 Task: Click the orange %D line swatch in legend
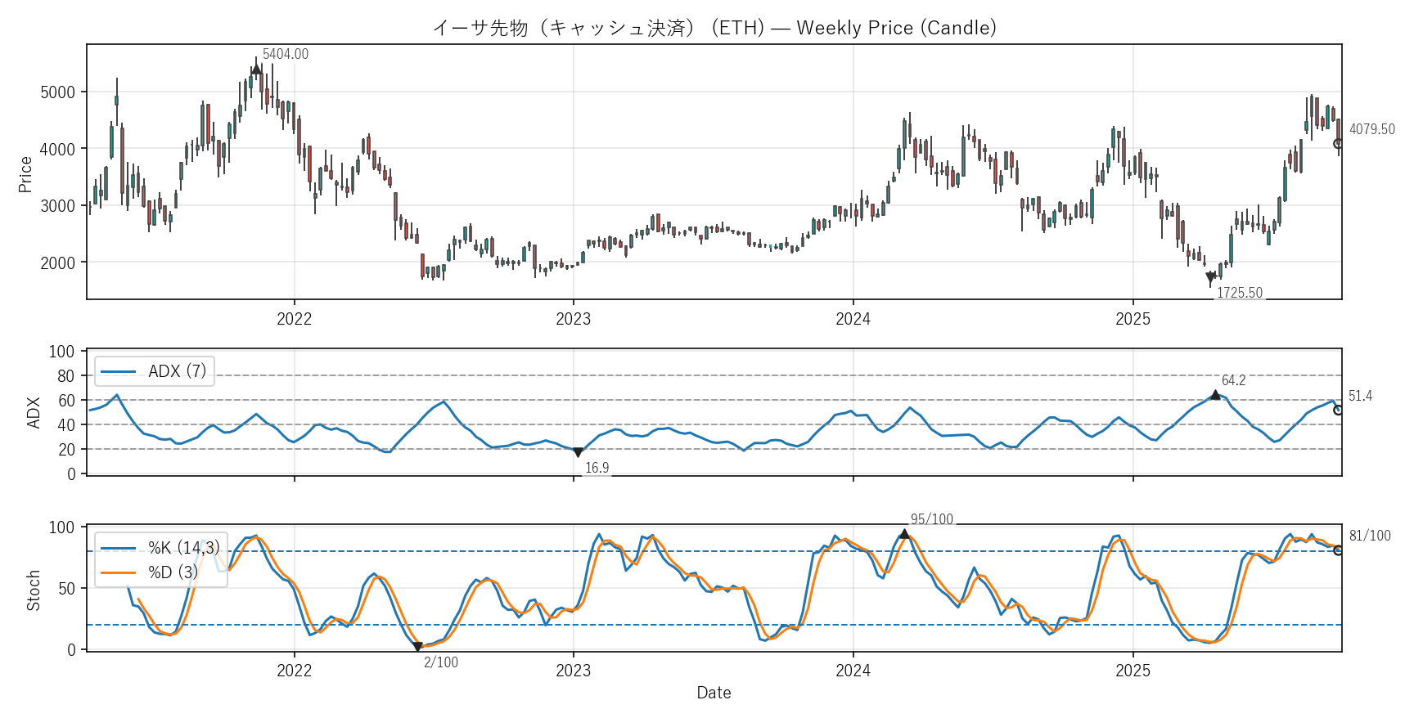coord(117,572)
